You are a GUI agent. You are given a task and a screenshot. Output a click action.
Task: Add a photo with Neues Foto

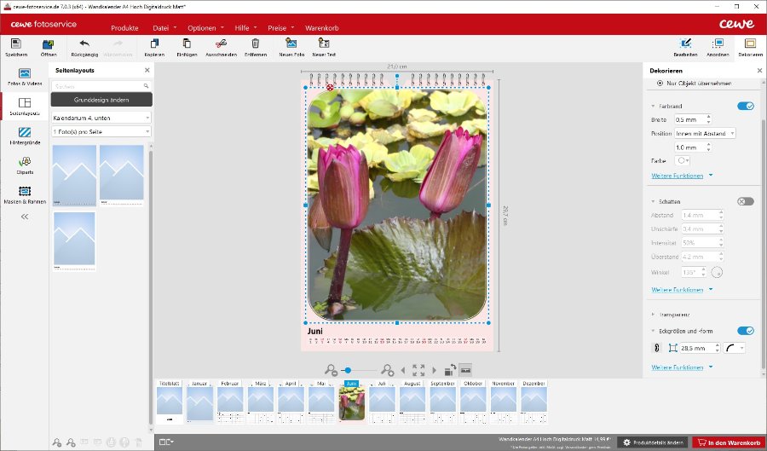[x=291, y=43]
